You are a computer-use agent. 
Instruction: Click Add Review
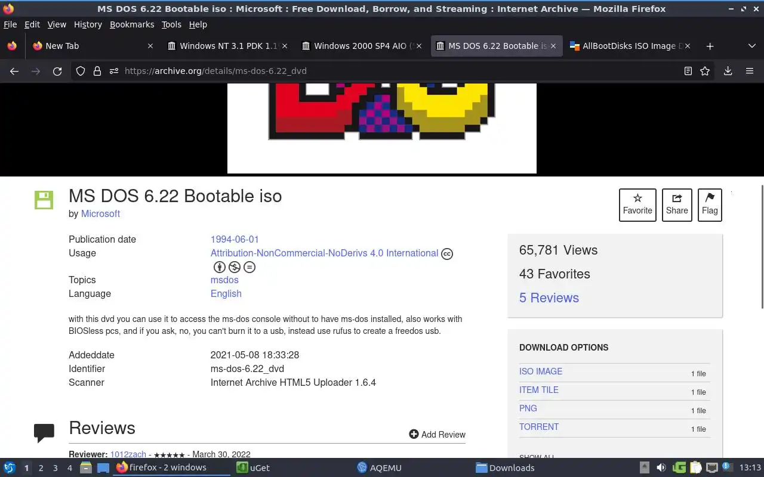click(437, 434)
